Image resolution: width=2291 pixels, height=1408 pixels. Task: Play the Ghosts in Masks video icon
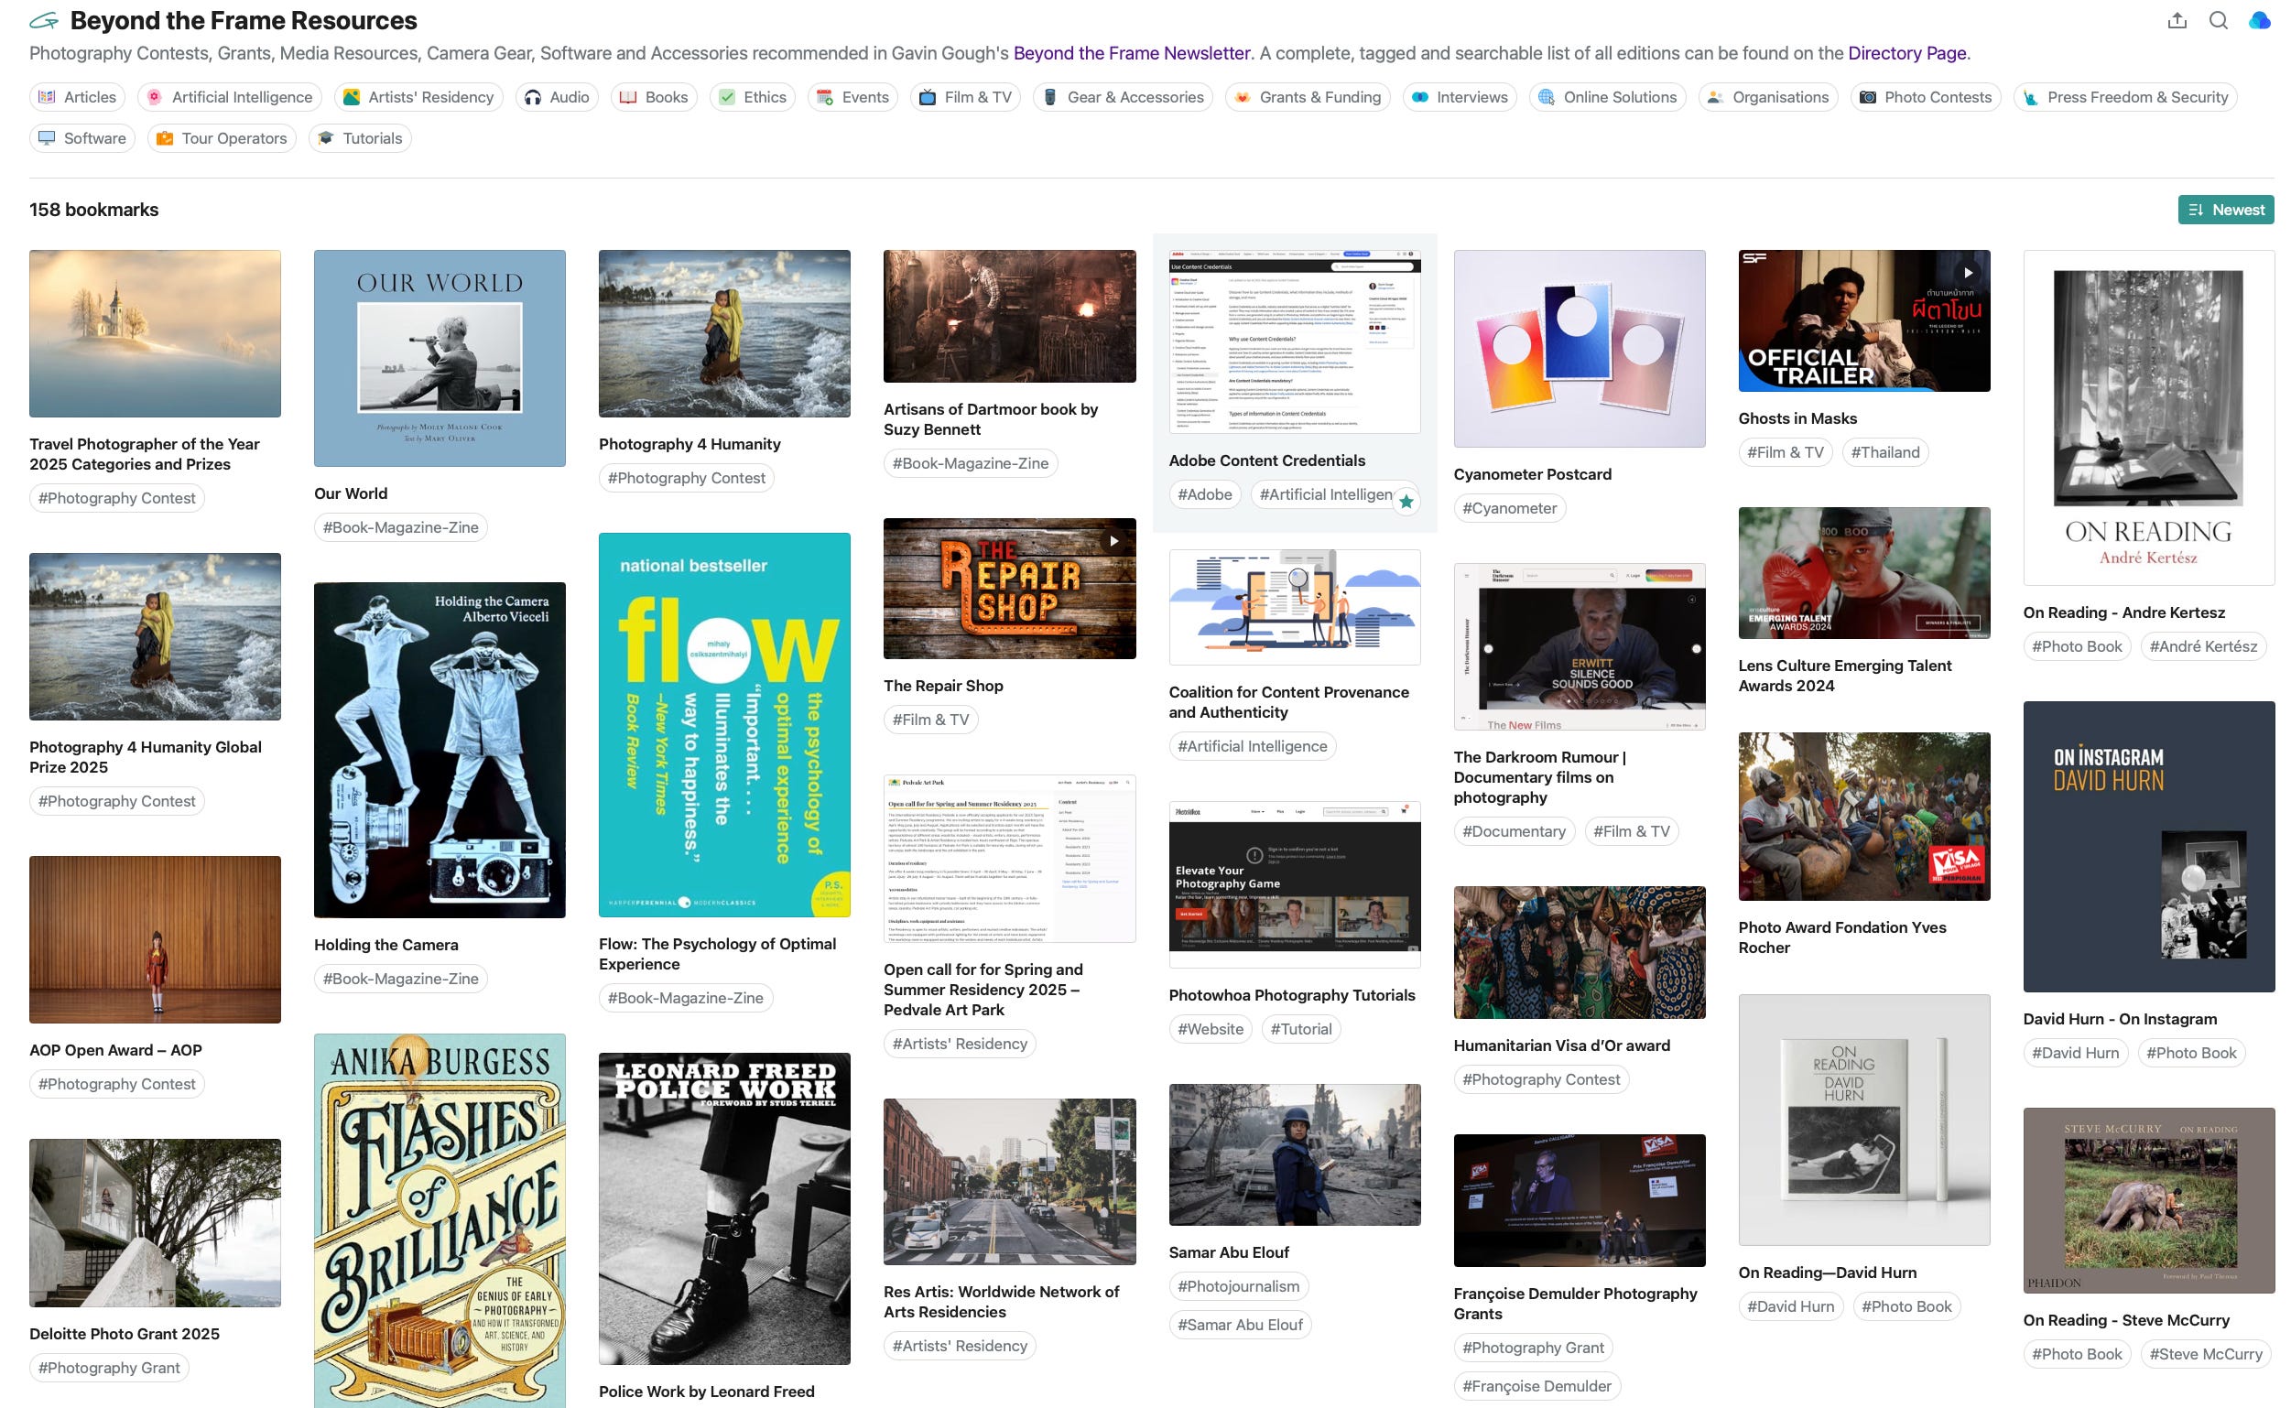(1968, 273)
